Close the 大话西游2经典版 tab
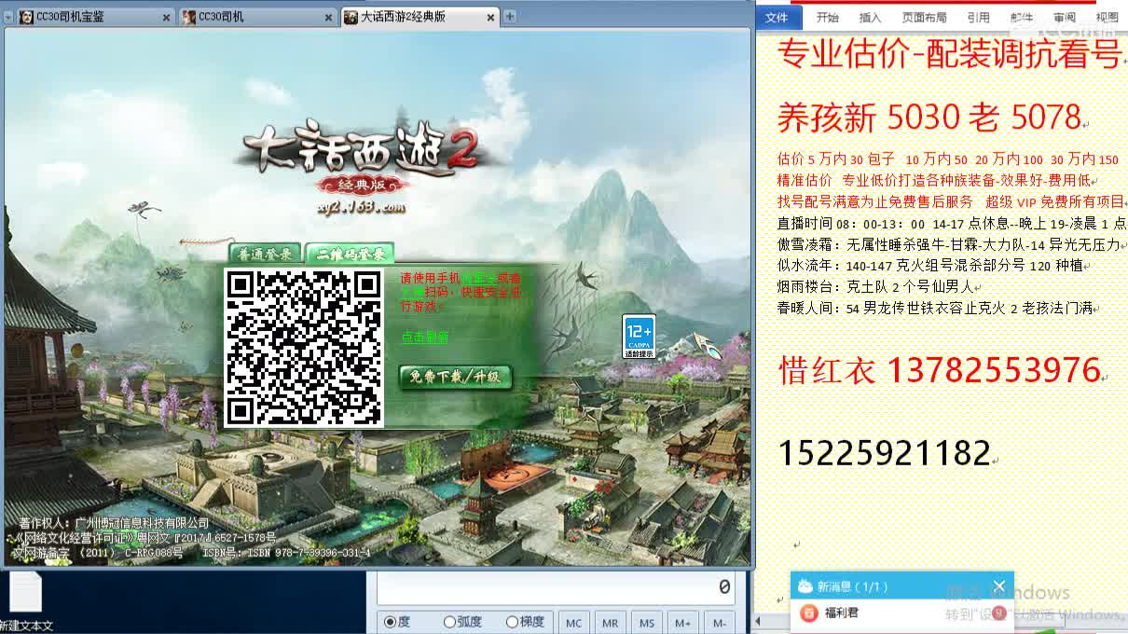The image size is (1128, 634). [x=490, y=18]
